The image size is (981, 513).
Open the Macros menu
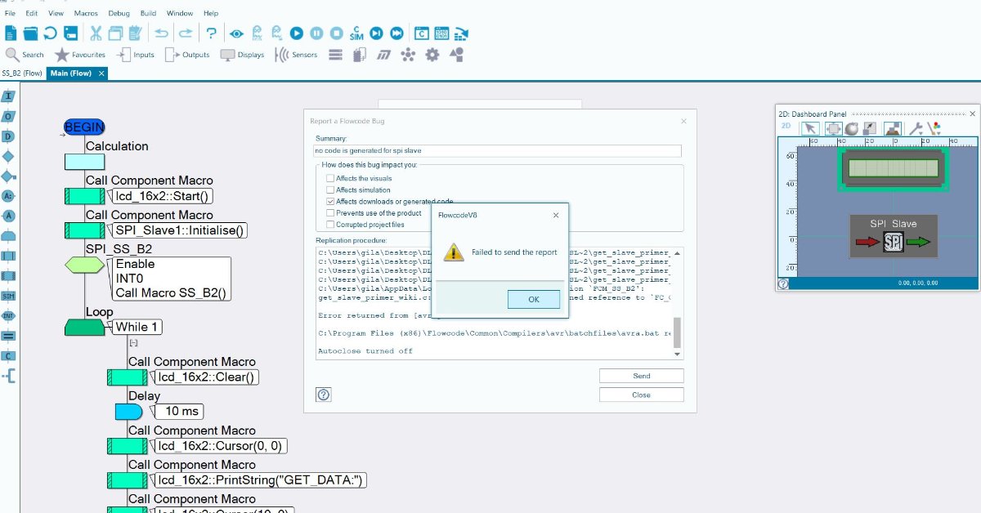click(x=86, y=13)
